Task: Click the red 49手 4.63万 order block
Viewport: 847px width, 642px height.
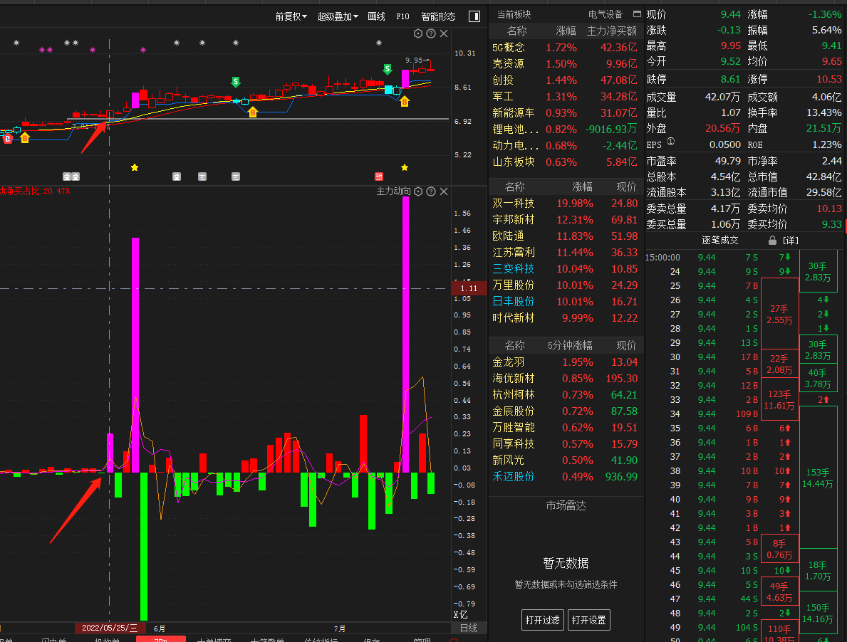Action: pos(779,592)
